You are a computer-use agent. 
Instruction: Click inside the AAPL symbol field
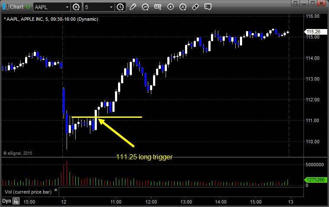(50, 7)
